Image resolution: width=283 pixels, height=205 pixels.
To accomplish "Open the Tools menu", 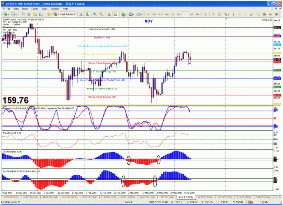I will pos(44,9).
